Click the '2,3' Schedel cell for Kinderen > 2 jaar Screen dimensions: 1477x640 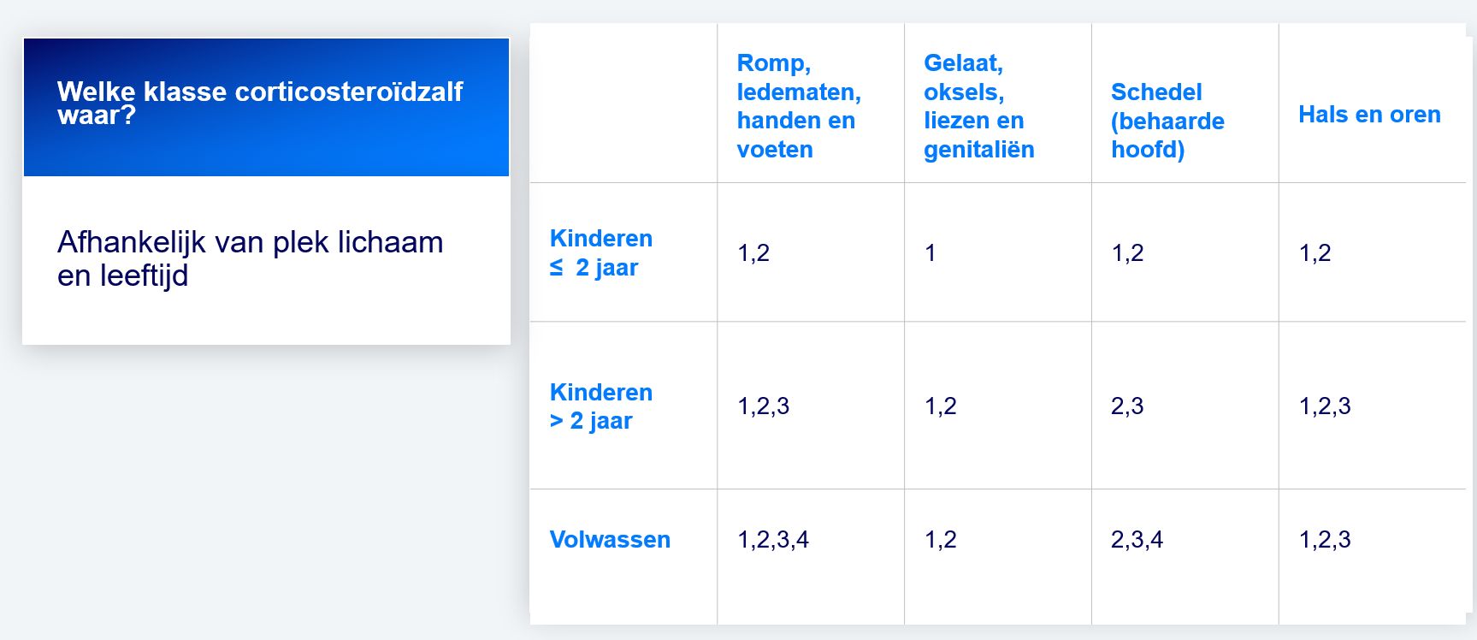pos(1127,406)
